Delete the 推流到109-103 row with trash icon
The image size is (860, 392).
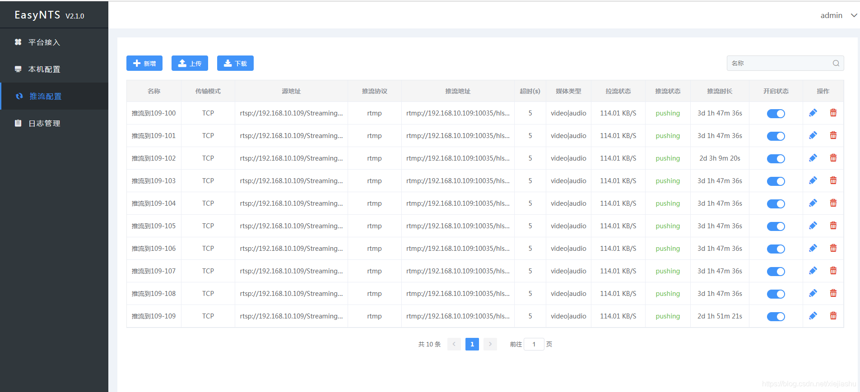point(833,180)
